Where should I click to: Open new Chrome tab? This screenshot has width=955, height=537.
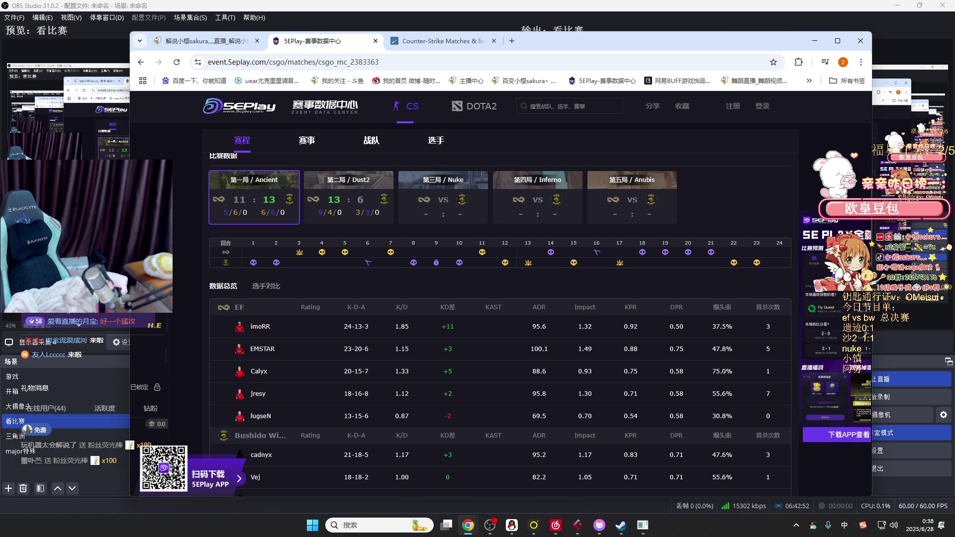tap(512, 41)
